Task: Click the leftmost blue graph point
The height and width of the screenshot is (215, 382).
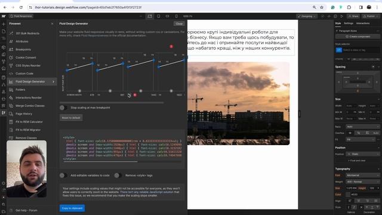Action: point(67,70)
